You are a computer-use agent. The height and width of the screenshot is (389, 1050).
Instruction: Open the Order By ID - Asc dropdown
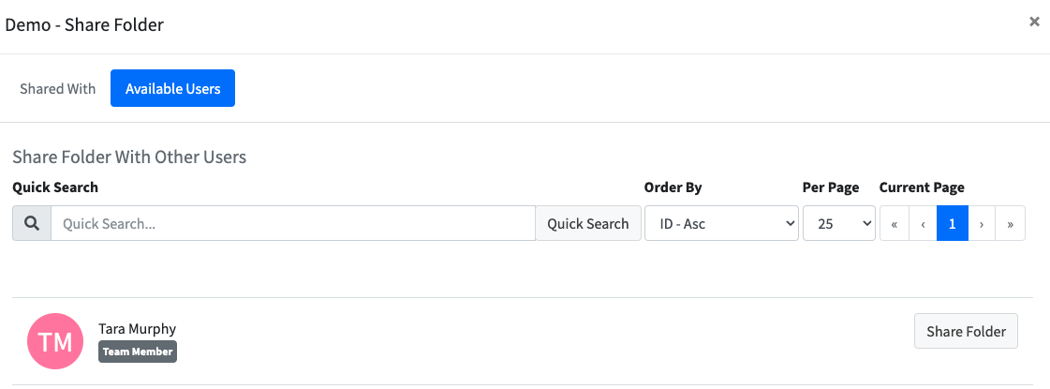tap(721, 223)
